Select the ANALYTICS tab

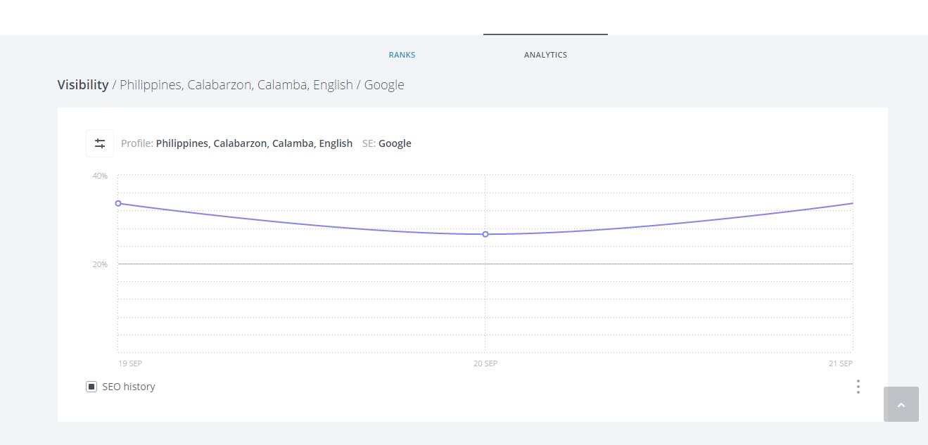(545, 55)
